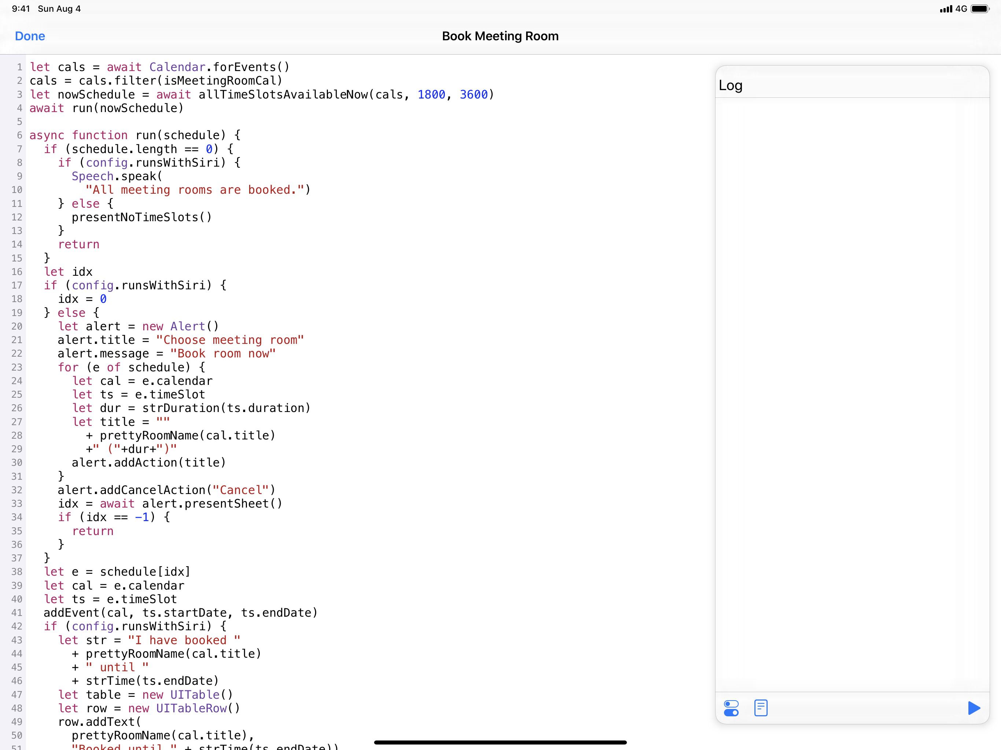Tap the 4G network indicator
The image size is (1001, 750).
click(x=961, y=8)
